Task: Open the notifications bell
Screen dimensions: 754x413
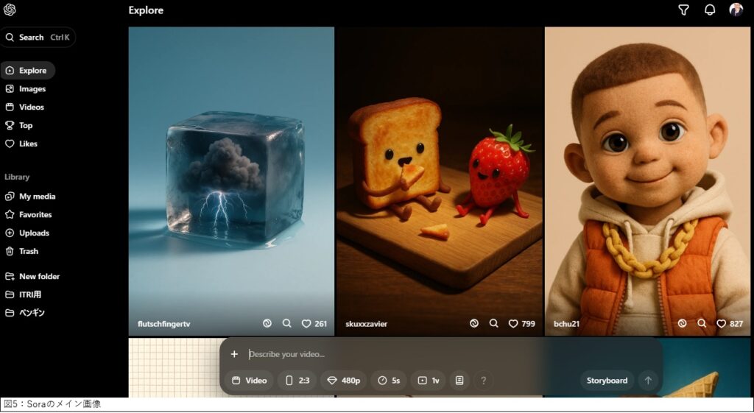Action: pos(710,10)
